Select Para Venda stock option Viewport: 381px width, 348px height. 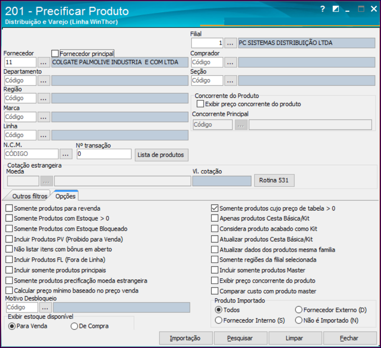pyautogui.click(x=12, y=326)
